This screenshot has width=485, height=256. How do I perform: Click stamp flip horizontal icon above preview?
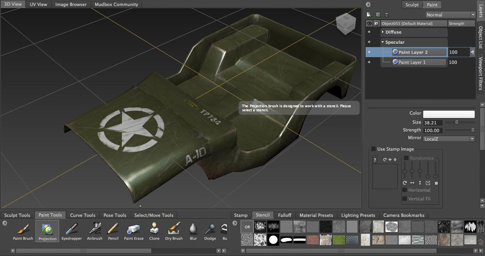tap(390, 159)
